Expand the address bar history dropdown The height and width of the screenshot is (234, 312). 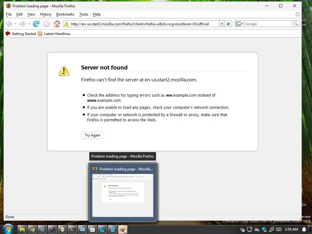(222, 24)
